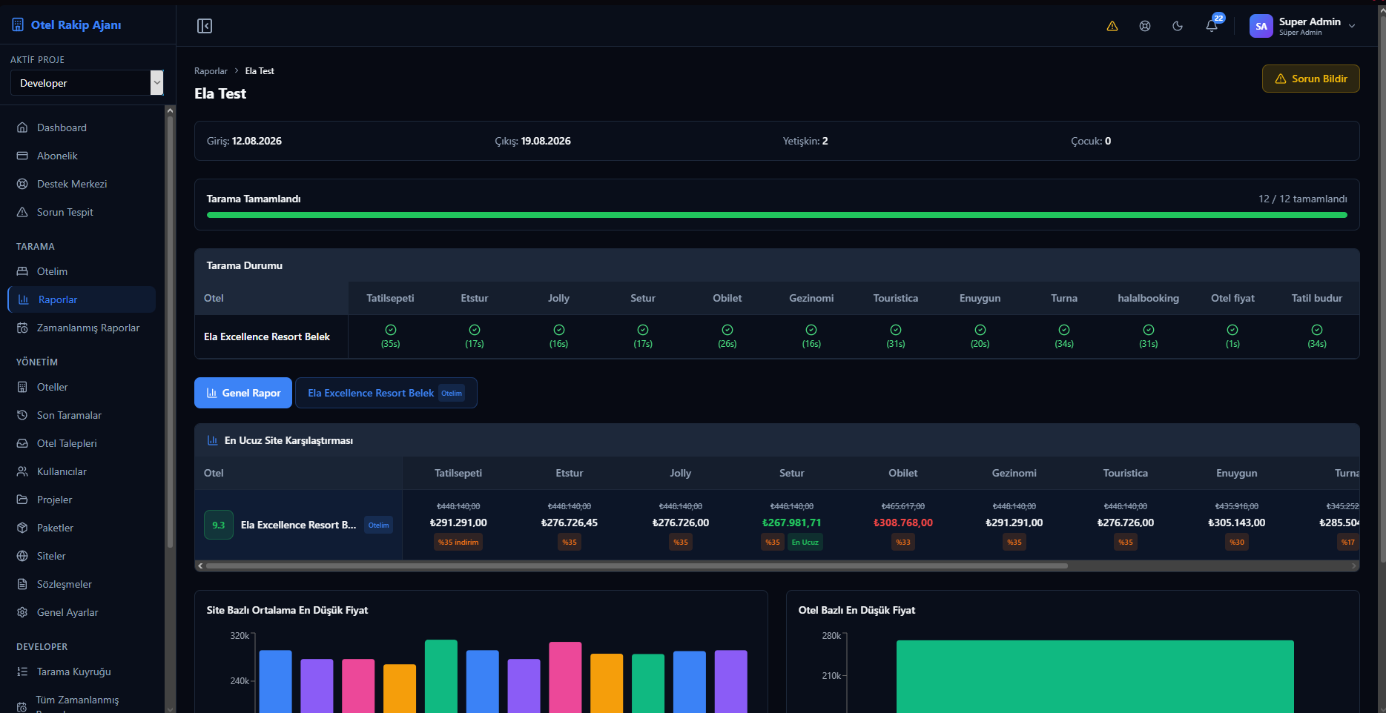
Task: Switch to Ela Excellence Resort Belek tab
Action: 386,393
